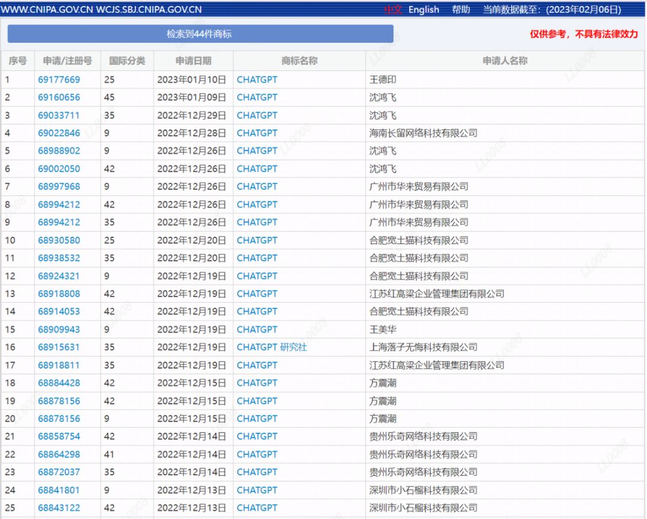Screen dimensions: 647x519
Task: Open application number 68843122
Action: [59, 508]
